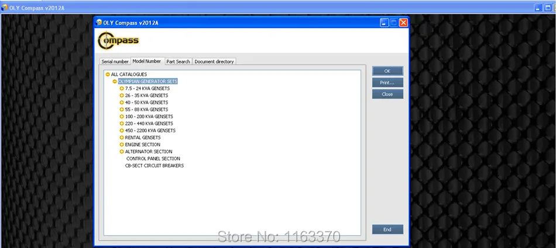Screen dimensions: 556x248
Task: Expand the ALTERNATOR SECTION node icon
Action: tap(122, 151)
